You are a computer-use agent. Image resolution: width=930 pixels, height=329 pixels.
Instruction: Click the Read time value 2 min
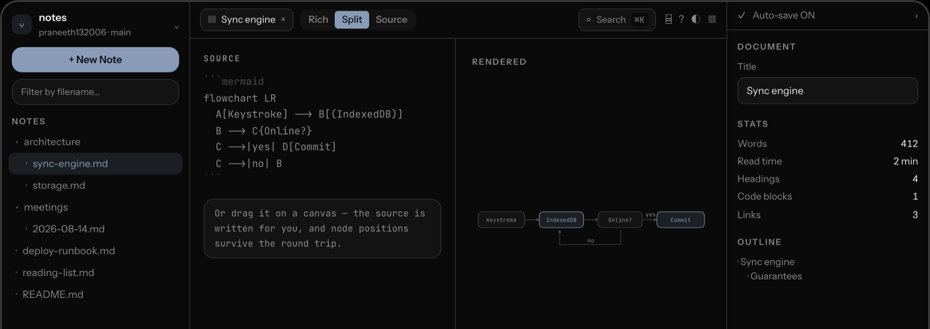pyautogui.click(x=906, y=161)
